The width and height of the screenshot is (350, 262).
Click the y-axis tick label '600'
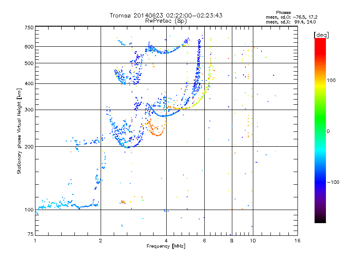point(29,47)
